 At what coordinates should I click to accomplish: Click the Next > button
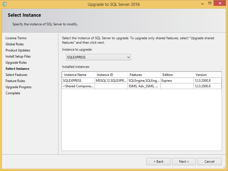184,162
